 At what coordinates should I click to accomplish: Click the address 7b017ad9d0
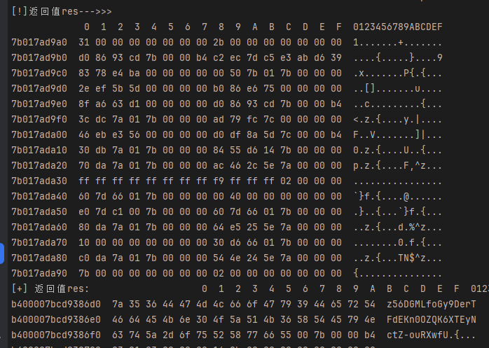pos(39,89)
